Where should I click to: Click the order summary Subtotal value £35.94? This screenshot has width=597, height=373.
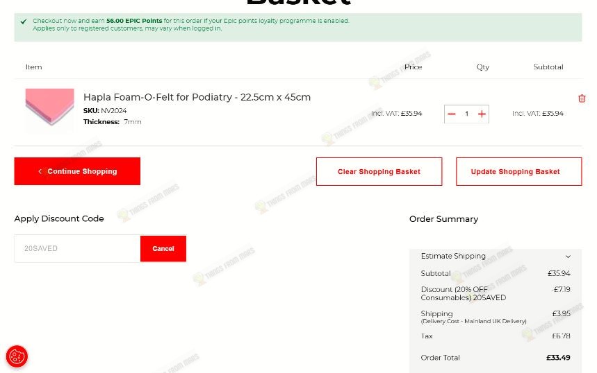(559, 273)
